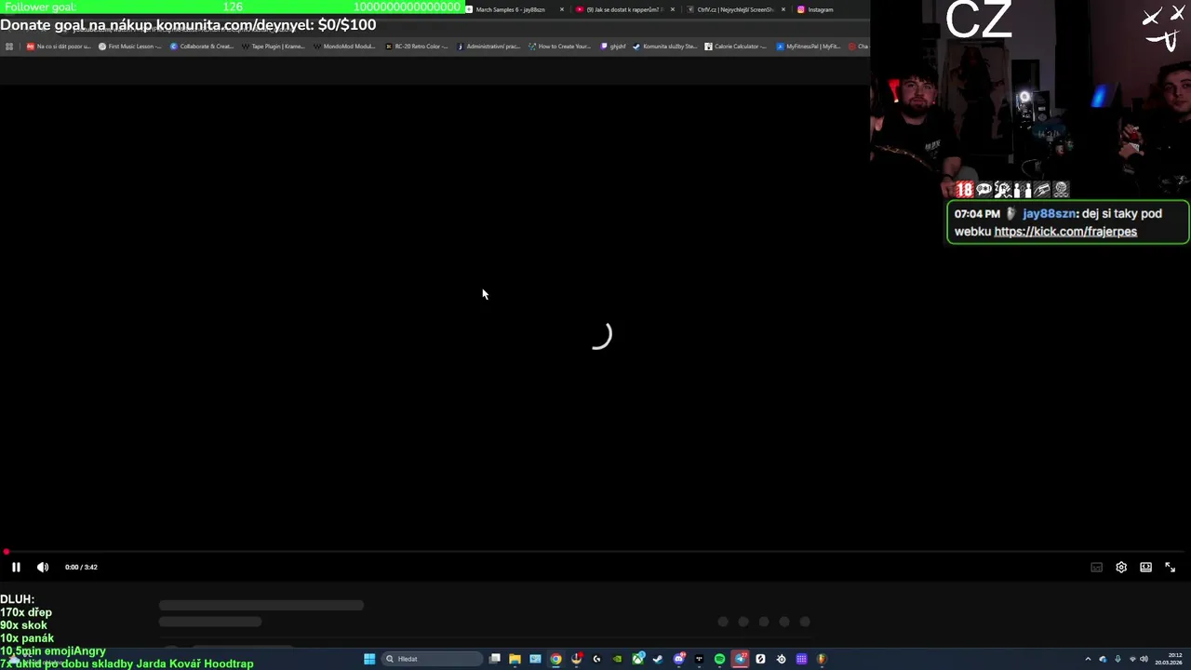
Task: Open the Windows Start menu
Action: click(x=369, y=659)
